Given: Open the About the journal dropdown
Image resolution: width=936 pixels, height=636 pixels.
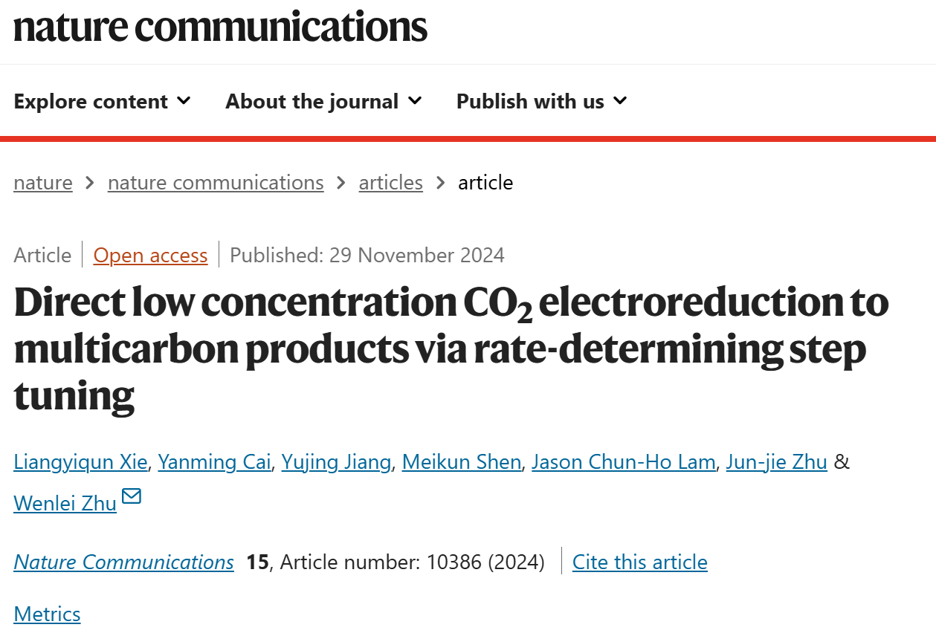Looking at the screenshot, I should click(x=323, y=101).
